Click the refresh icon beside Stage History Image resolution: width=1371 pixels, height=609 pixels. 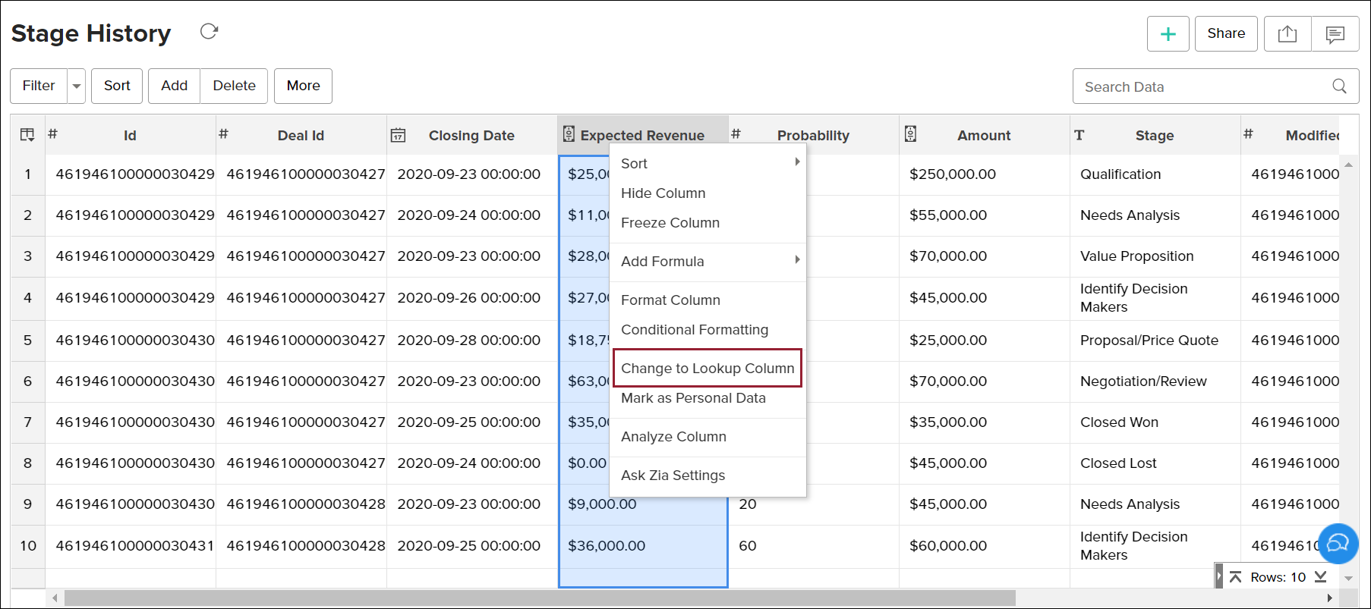(209, 31)
